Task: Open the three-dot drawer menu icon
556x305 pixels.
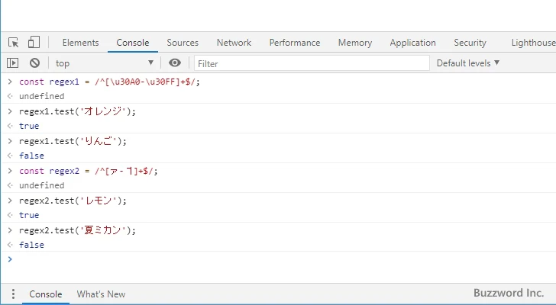Action: (x=13, y=294)
